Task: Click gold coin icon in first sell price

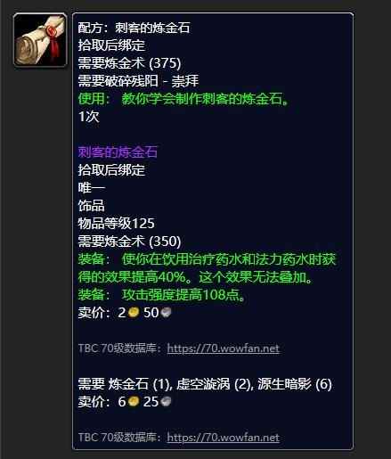Action: 134,312
